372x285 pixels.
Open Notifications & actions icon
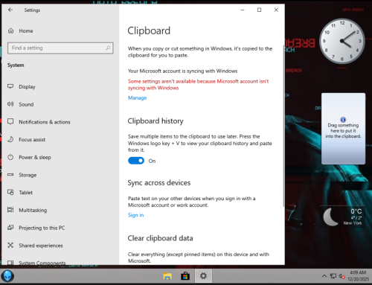click(x=10, y=121)
